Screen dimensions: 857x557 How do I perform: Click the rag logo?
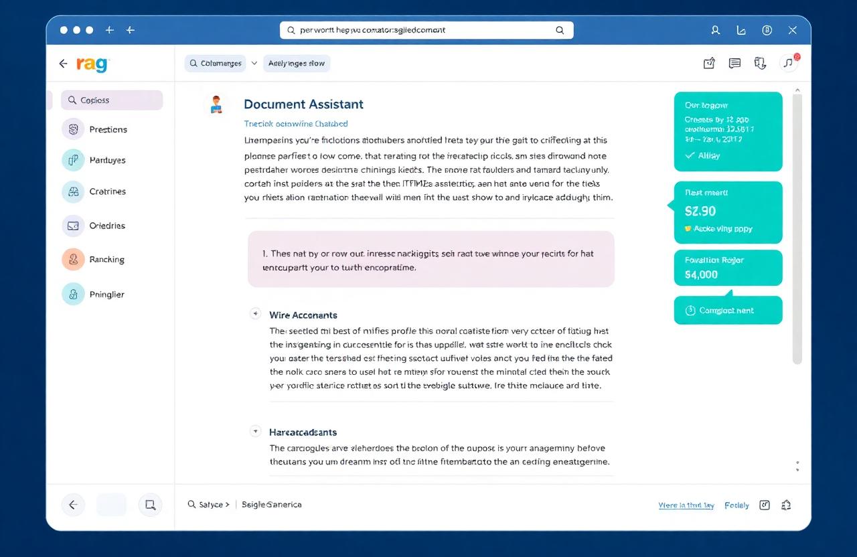pos(92,64)
